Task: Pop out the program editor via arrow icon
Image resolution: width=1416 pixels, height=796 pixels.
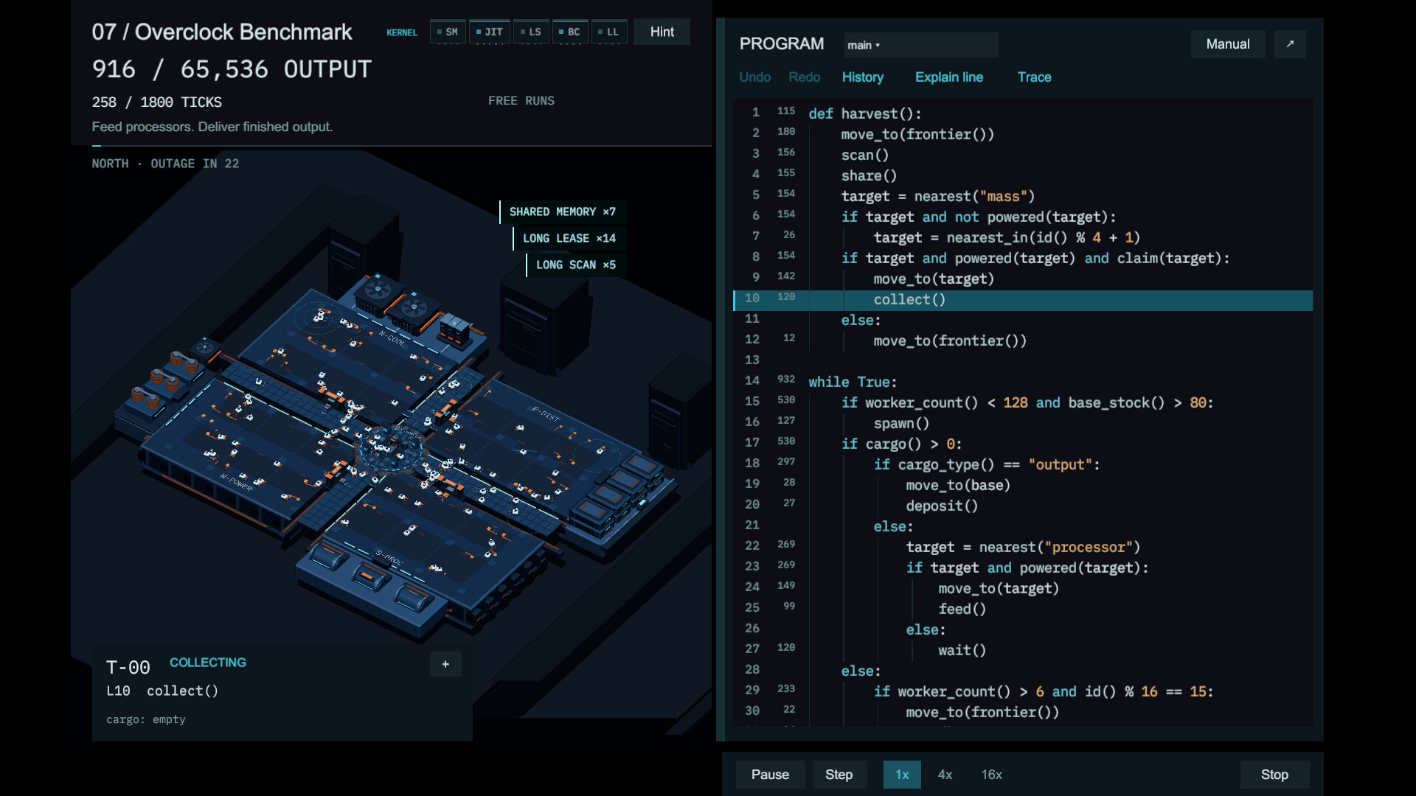Action: 1290,44
